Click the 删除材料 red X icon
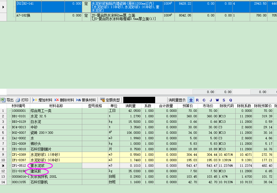277x193 pixels. (56, 100)
